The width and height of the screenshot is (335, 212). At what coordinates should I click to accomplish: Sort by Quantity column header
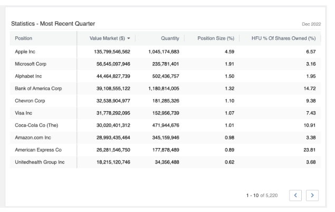[170, 38]
